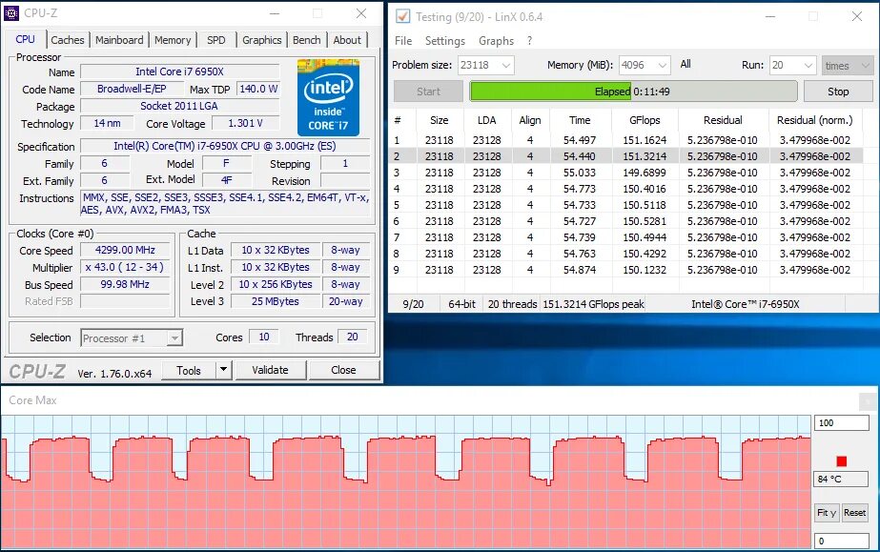Open the Memory tab in CPU-Z
This screenshot has width=880, height=552.
[x=173, y=40]
